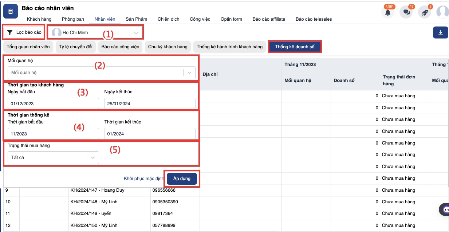Image resolution: width=449 pixels, height=232 pixels.
Task: Click the clipboard report app logo
Action: [11, 12]
